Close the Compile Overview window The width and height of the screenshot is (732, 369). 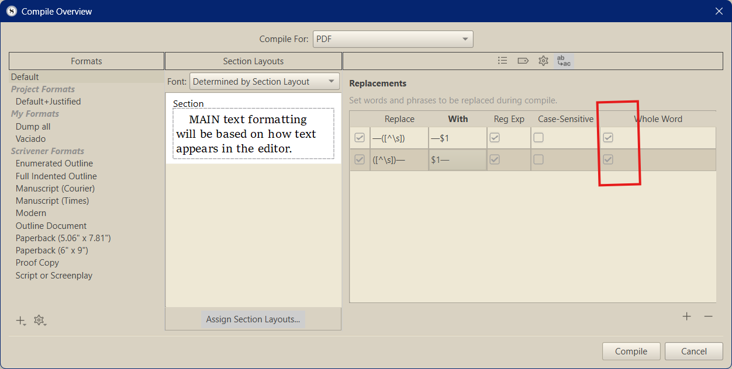click(719, 11)
